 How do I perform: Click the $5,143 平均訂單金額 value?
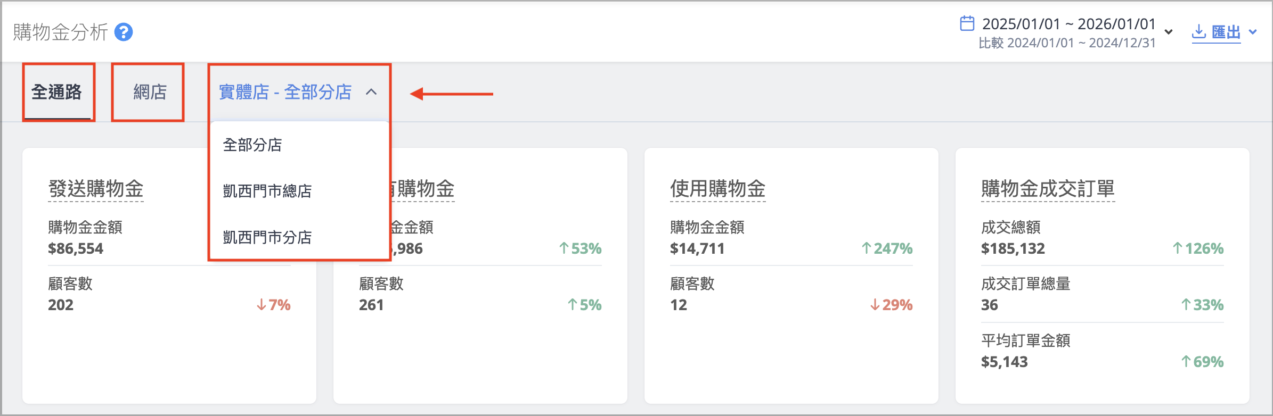pos(1005,362)
